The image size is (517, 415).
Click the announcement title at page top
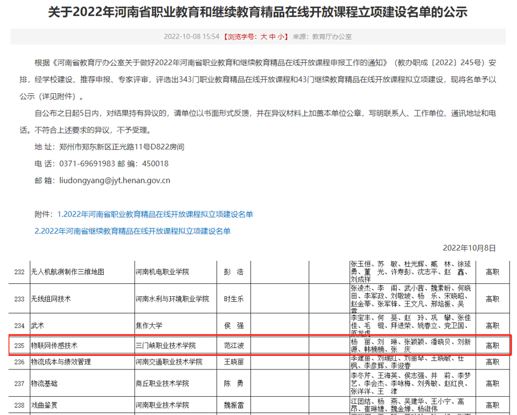click(258, 14)
